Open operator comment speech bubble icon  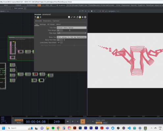(x=74, y=17)
